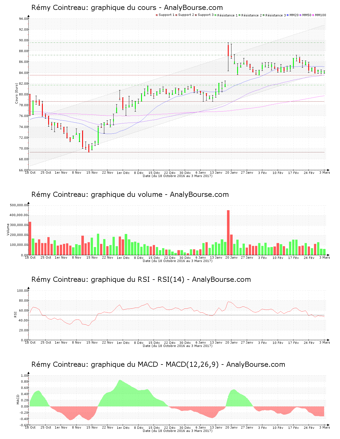Viewport: 340px width, 439px height.
Task: Click the 500,000.00 tick on volume chart
Action: [19, 205]
